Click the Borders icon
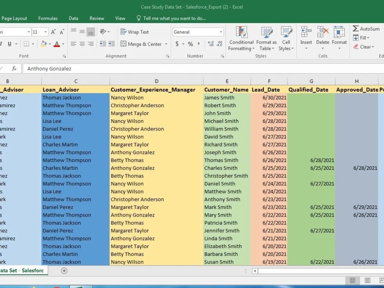 26,44
